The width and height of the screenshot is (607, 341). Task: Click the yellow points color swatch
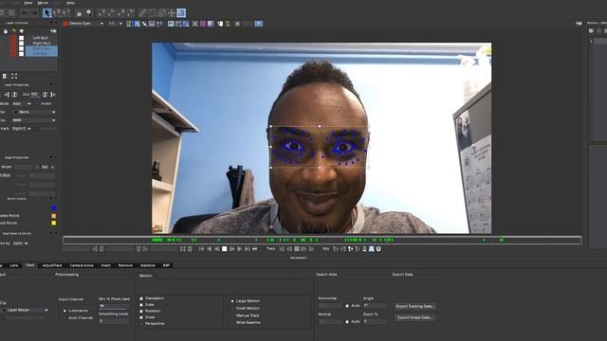click(x=53, y=224)
